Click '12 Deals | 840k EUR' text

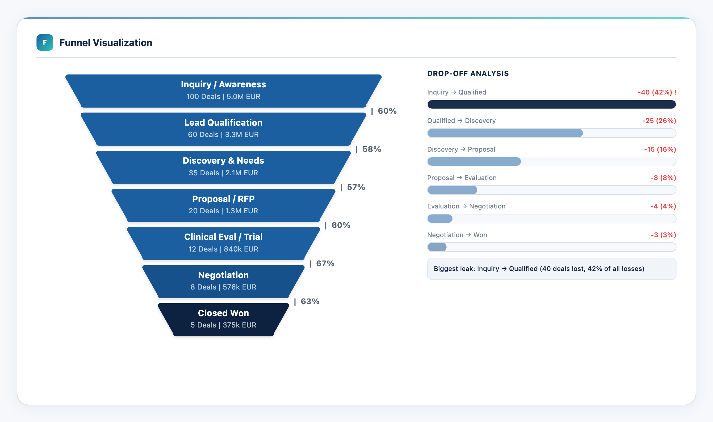pos(223,249)
